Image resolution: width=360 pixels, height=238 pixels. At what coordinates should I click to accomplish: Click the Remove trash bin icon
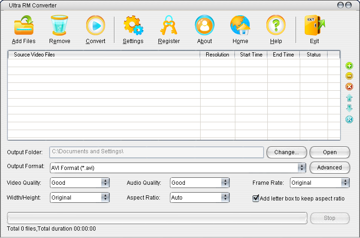pos(59,25)
